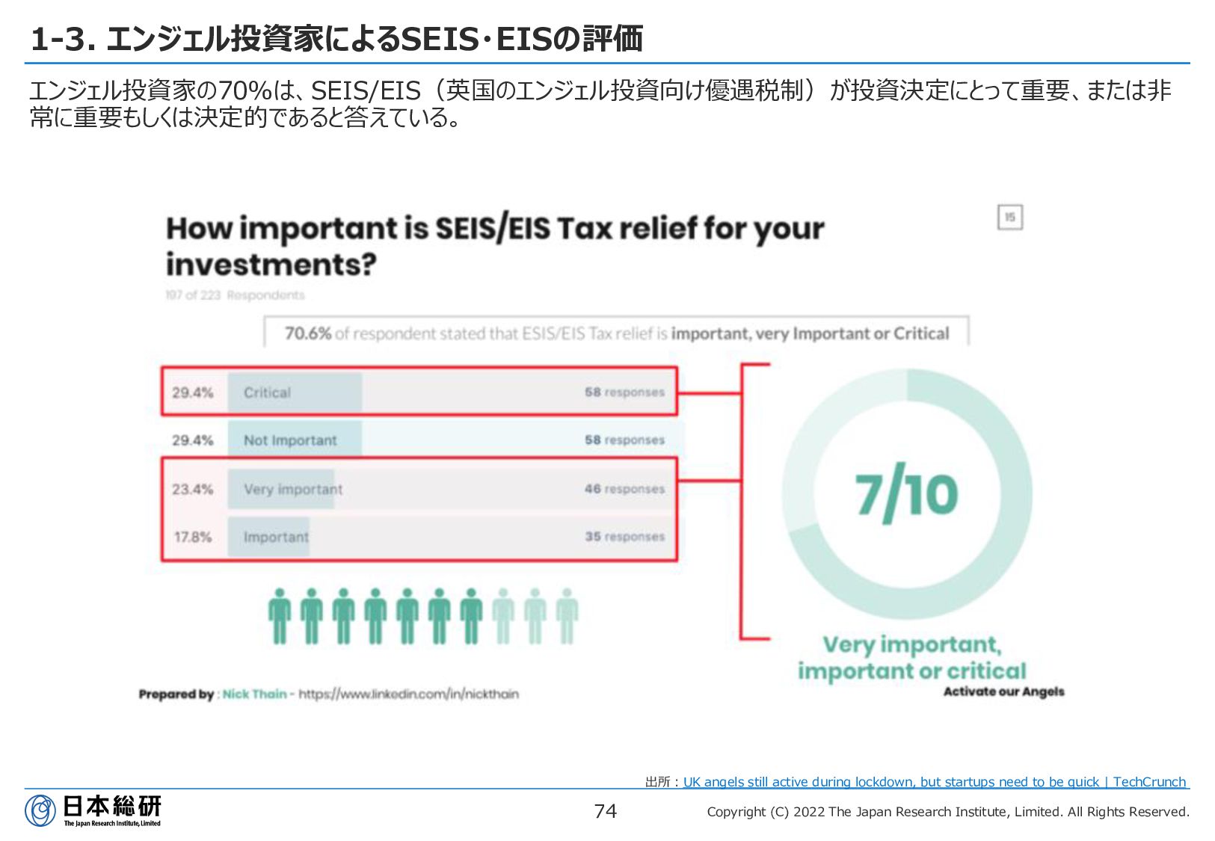Viewport: 1215px width, 841px height.
Task: Click the 70.6% summary statement box
Action: tap(617, 332)
